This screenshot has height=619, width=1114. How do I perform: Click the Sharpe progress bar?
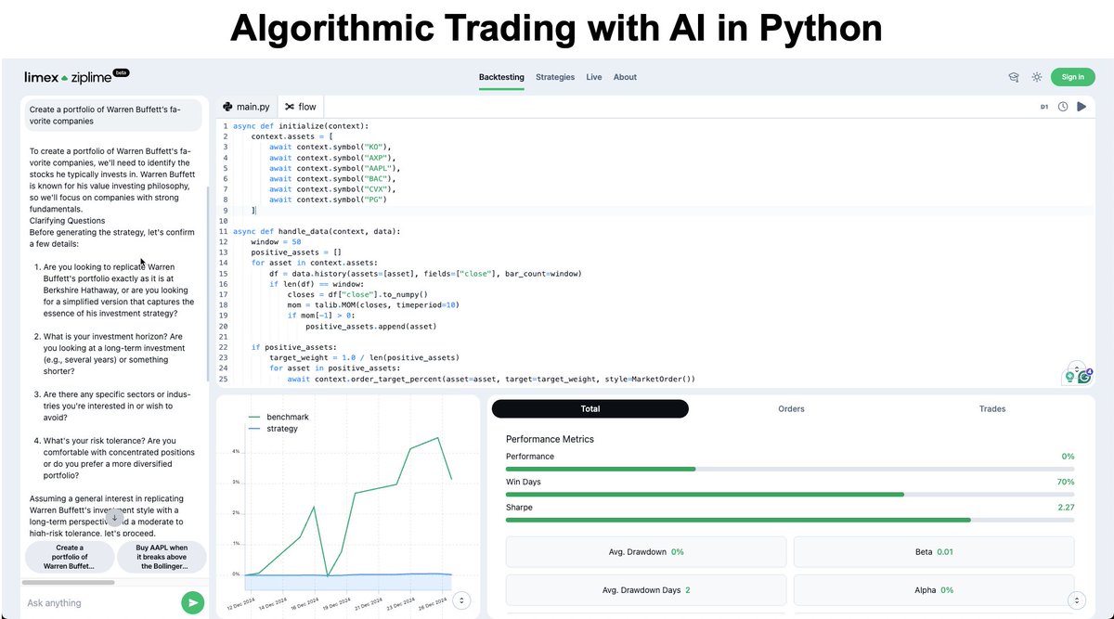[790, 520]
